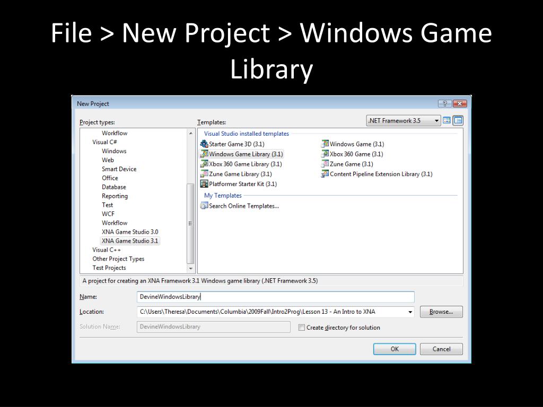Select the Web project type
Image resolution: width=543 pixels, height=407 pixels.
(x=108, y=160)
